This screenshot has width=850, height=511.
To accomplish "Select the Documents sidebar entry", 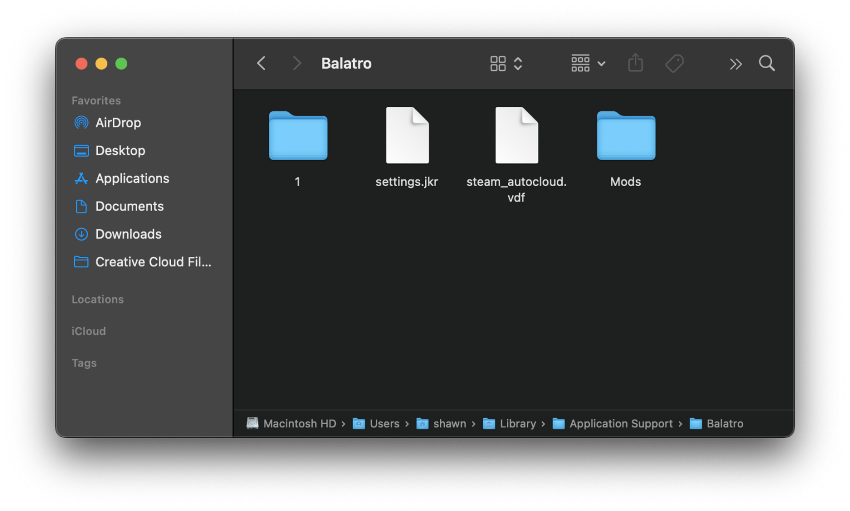I will (x=129, y=206).
